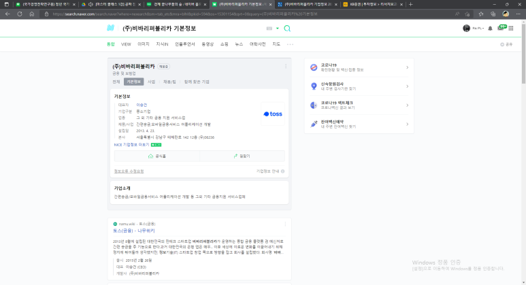Click the namu.wiki source favicon
526x285 pixels.
point(115,224)
